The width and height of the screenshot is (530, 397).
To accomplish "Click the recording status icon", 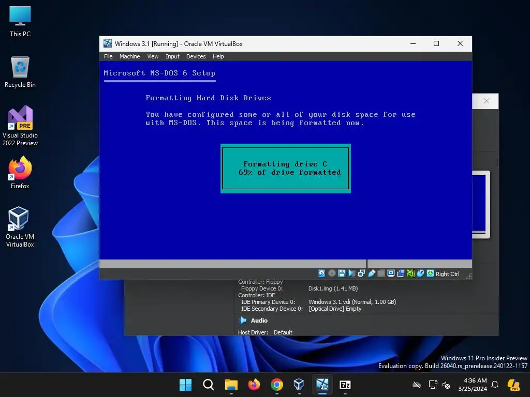I will pyautogui.click(x=401, y=273).
